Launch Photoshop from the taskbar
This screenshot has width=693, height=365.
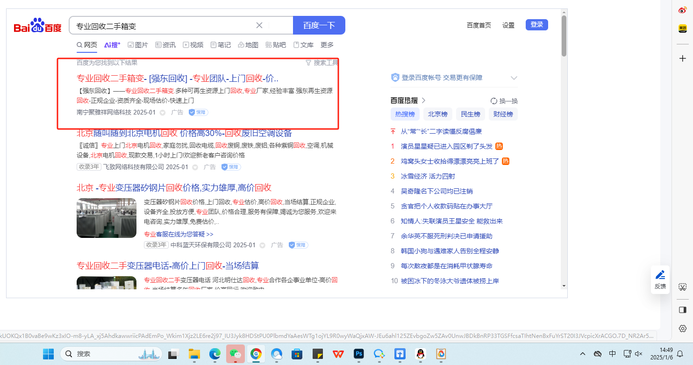click(x=358, y=354)
